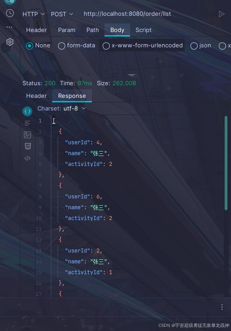Click the request URL field
The width and height of the screenshot is (231, 331).
click(127, 14)
